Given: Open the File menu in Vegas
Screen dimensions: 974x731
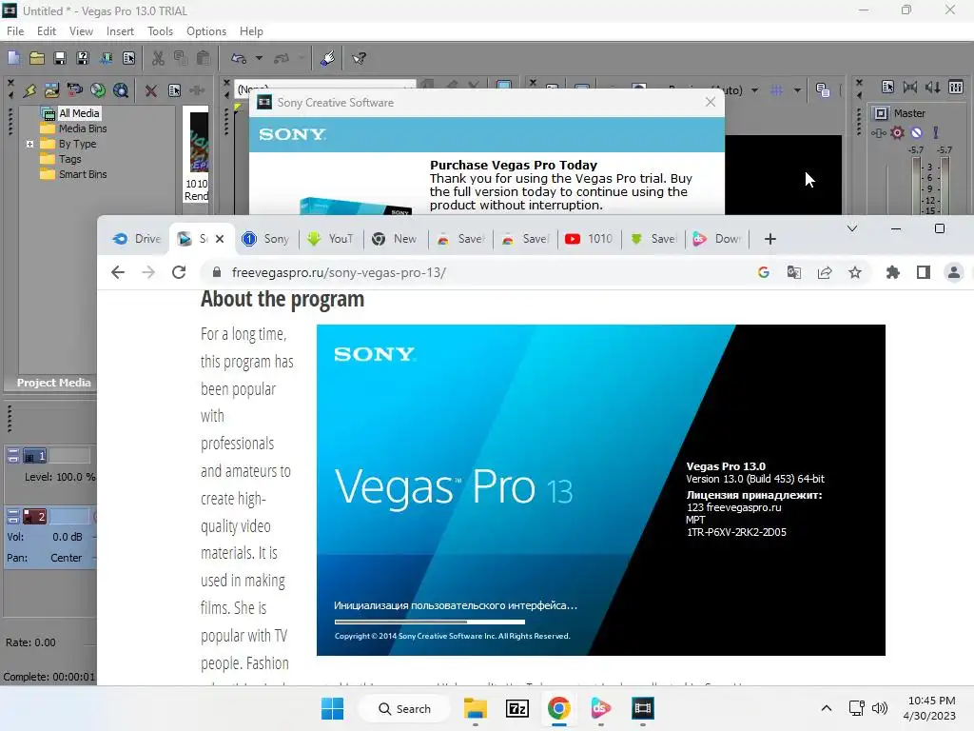Looking at the screenshot, I should [15, 31].
